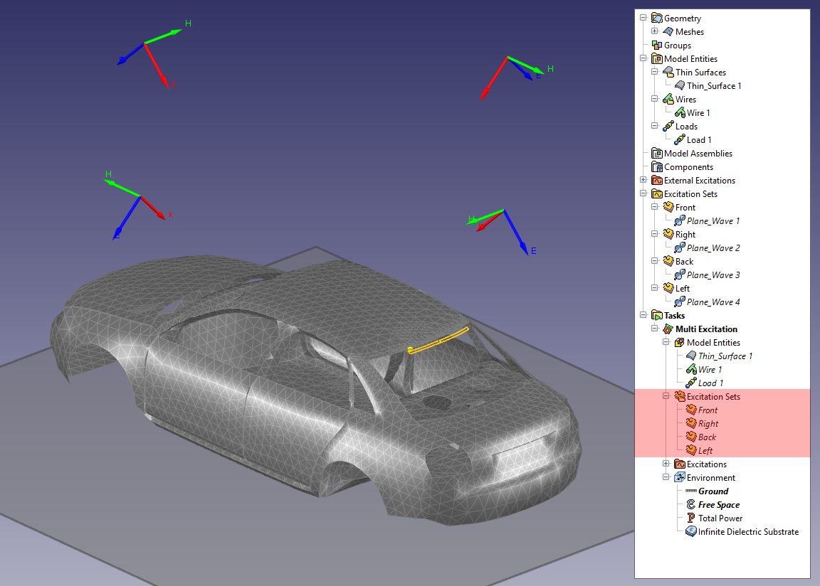The height and width of the screenshot is (586, 820).
Task: Expand the Meshes node
Action: tap(655, 32)
